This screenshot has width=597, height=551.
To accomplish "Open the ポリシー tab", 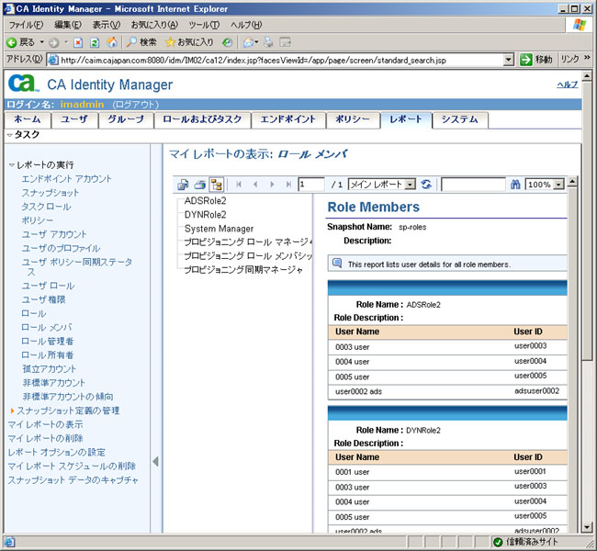I will tap(353, 119).
